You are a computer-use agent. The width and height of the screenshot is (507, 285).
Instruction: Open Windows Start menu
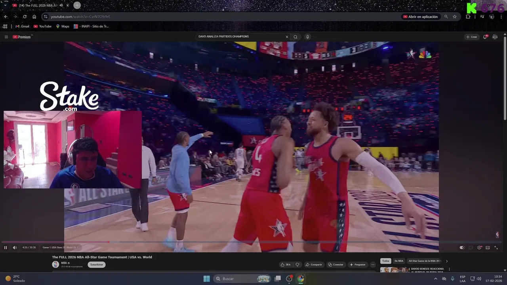click(206, 279)
